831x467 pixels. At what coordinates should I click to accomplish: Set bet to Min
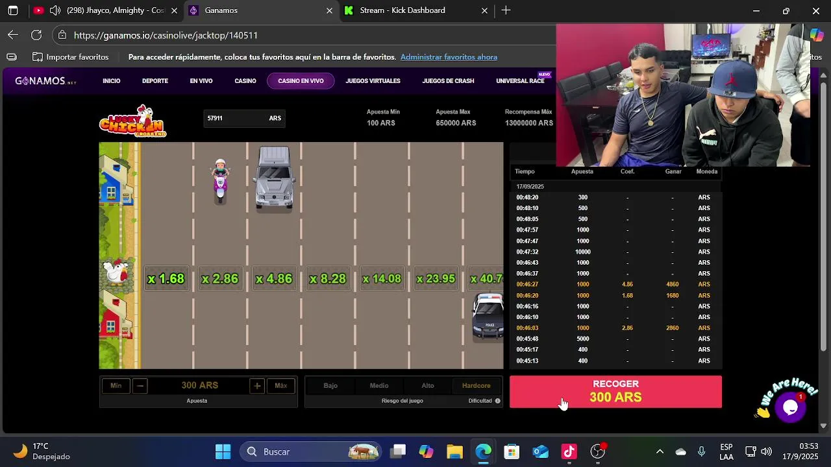click(116, 385)
